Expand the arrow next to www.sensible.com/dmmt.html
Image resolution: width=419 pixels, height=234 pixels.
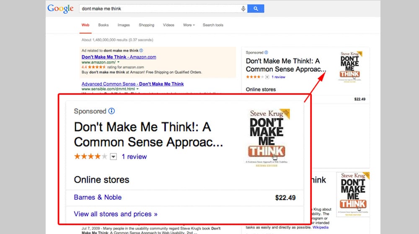pos(137,89)
